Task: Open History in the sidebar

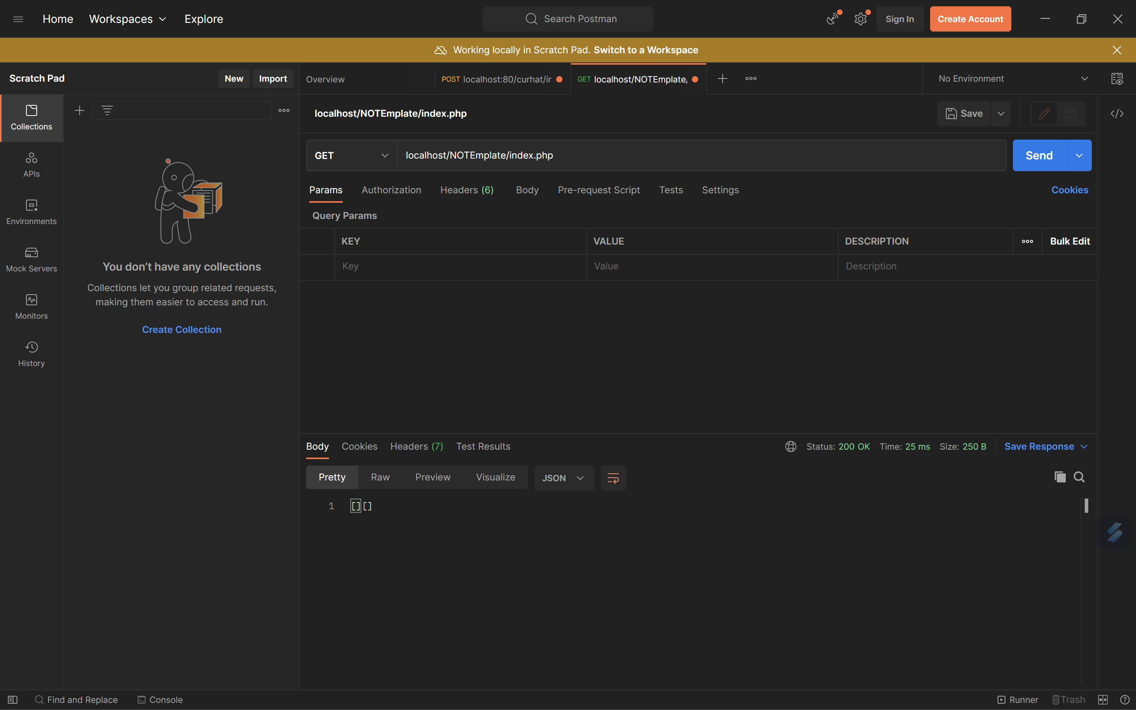Action: (x=32, y=354)
